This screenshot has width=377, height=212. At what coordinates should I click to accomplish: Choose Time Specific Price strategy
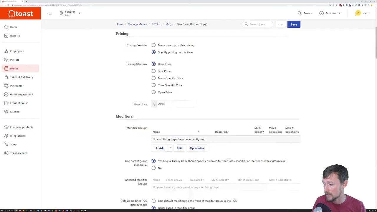click(153, 85)
